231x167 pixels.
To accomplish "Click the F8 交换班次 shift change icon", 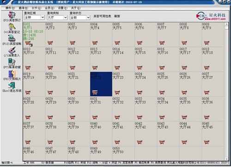I will (12, 74).
